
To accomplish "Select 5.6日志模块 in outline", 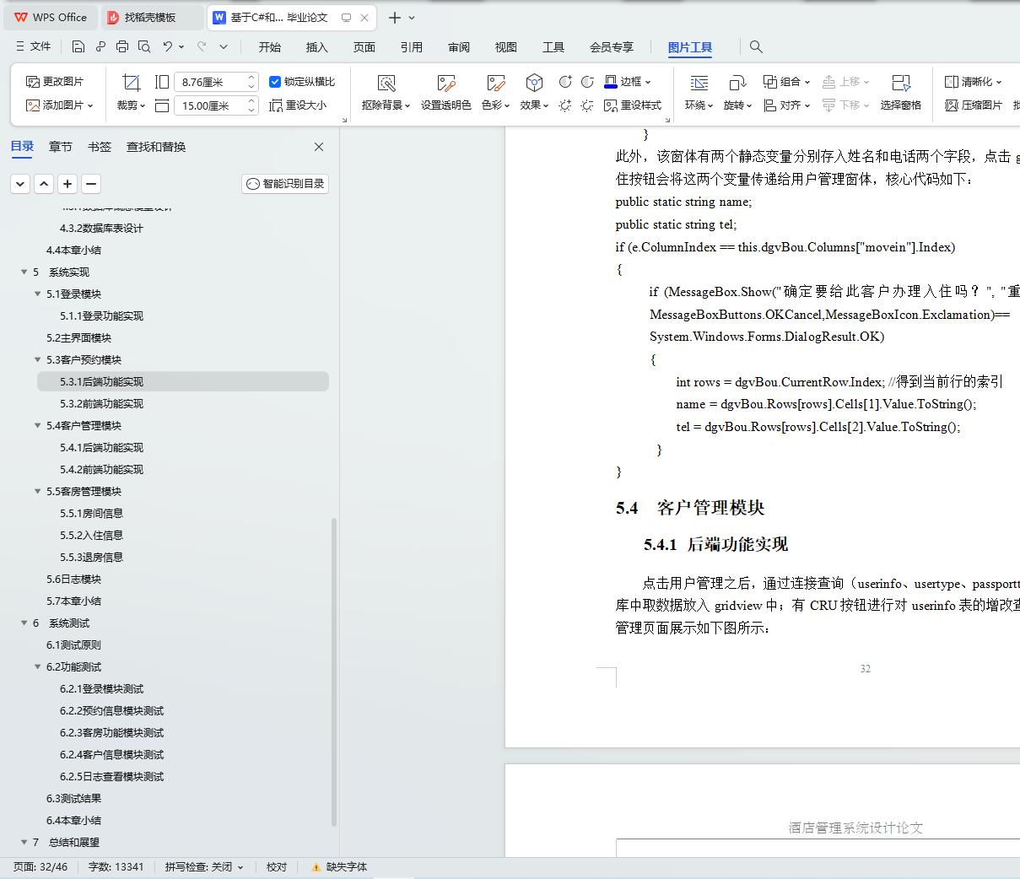I will 73,579.
